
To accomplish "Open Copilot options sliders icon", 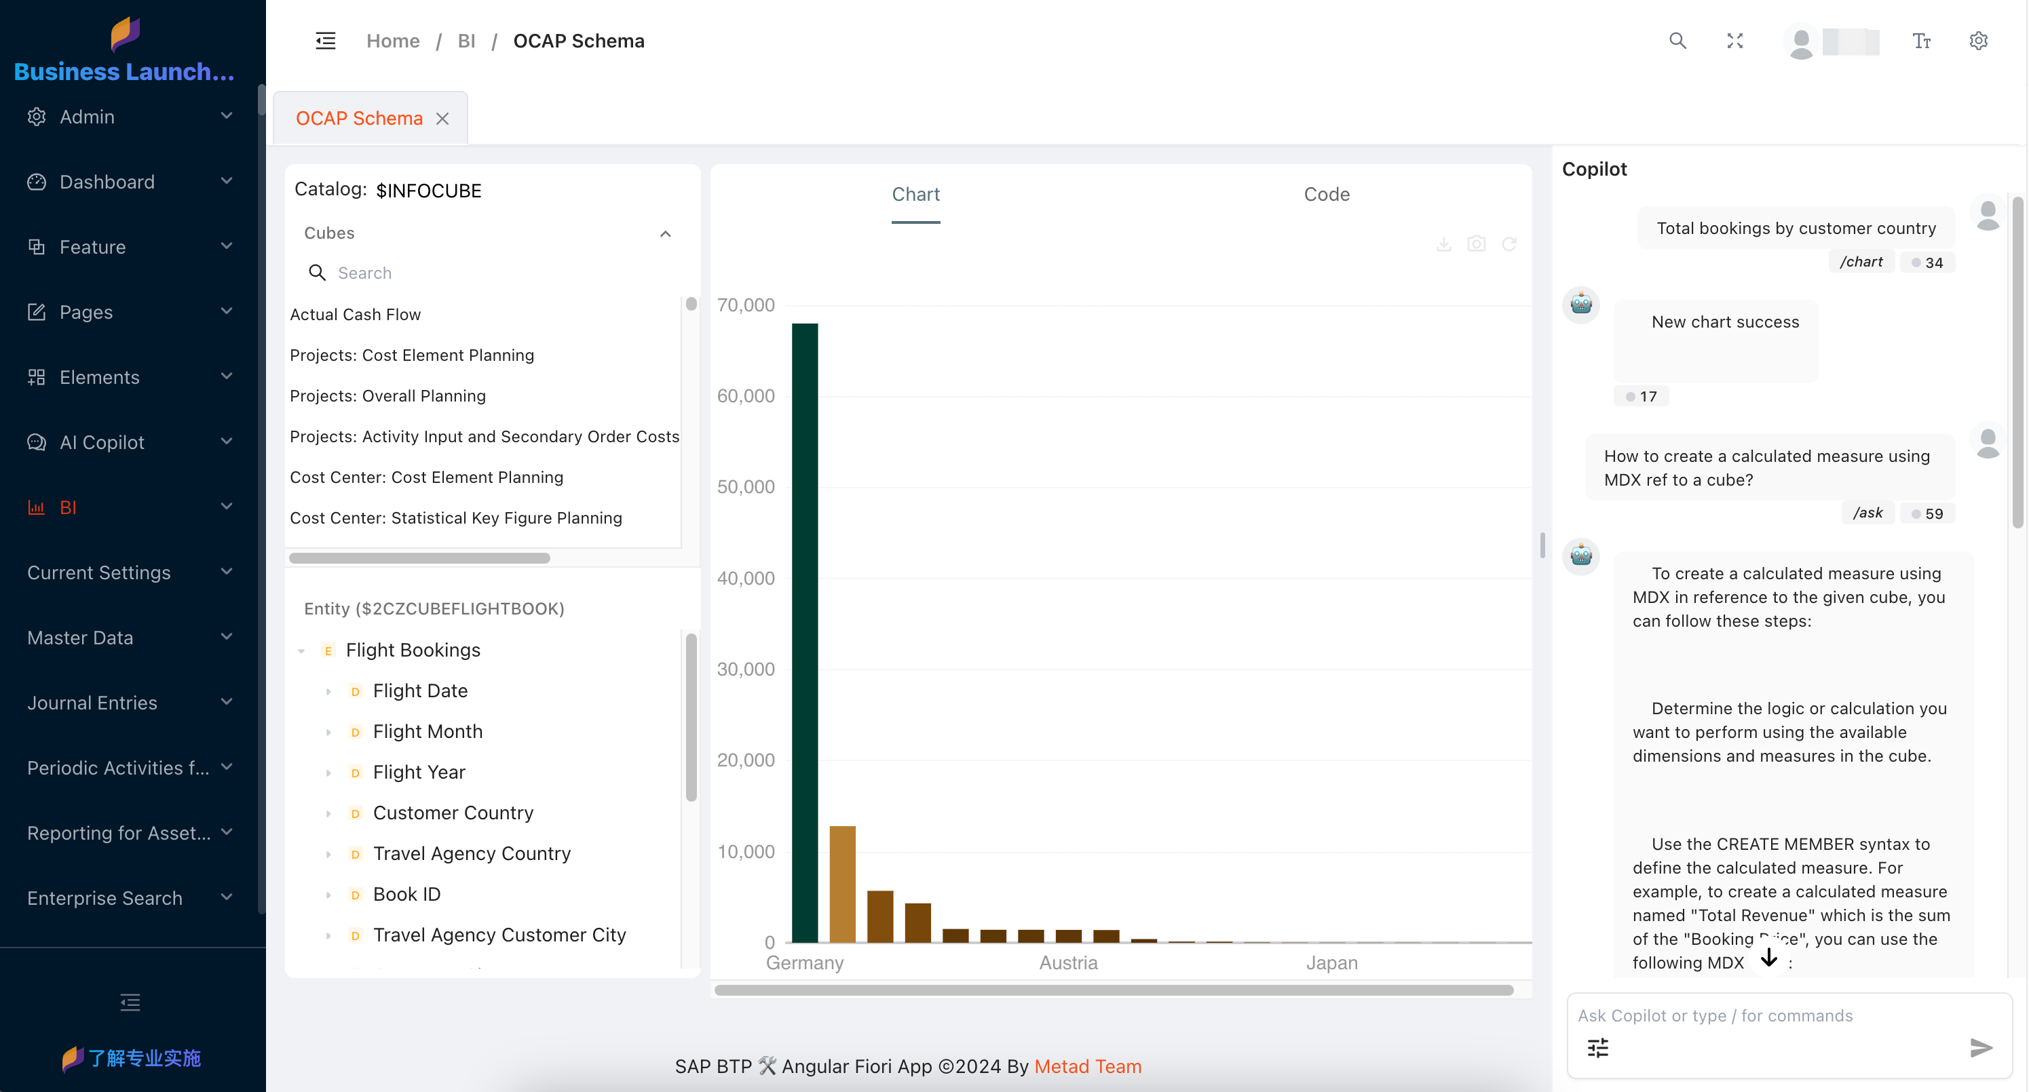I will tap(1597, 1047).
